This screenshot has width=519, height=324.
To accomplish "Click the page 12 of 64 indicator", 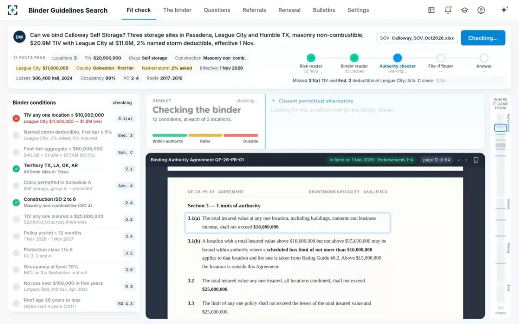I will click(436, 160).
